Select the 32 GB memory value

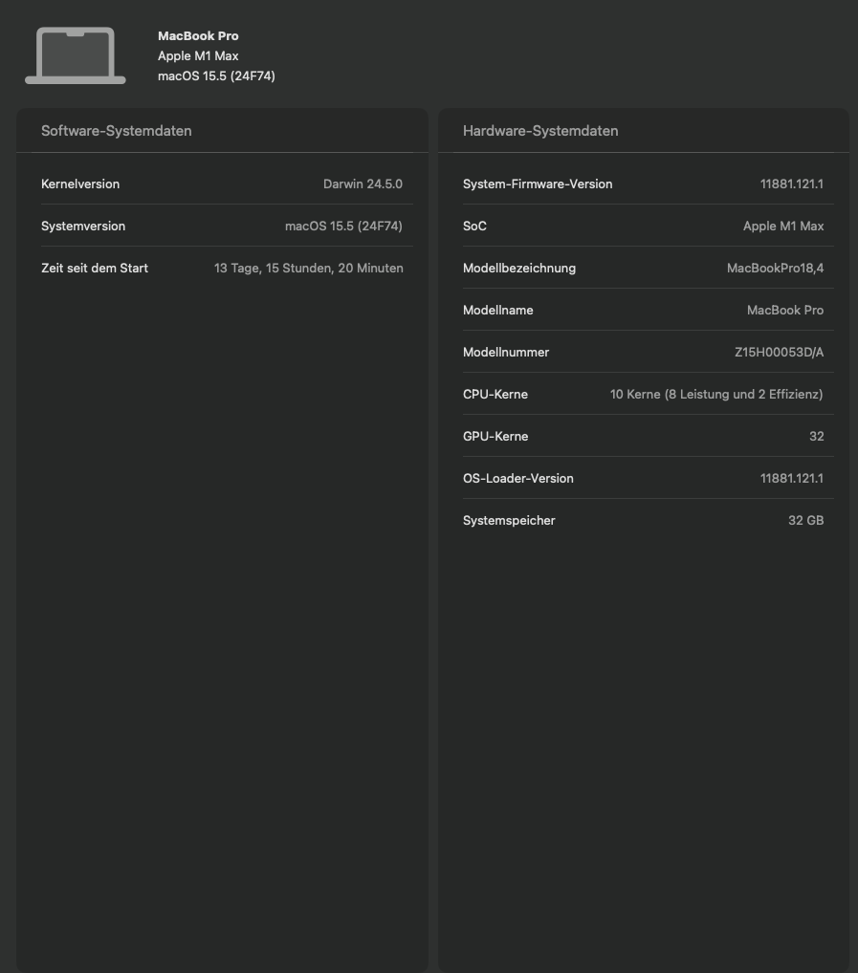(805, 521)
